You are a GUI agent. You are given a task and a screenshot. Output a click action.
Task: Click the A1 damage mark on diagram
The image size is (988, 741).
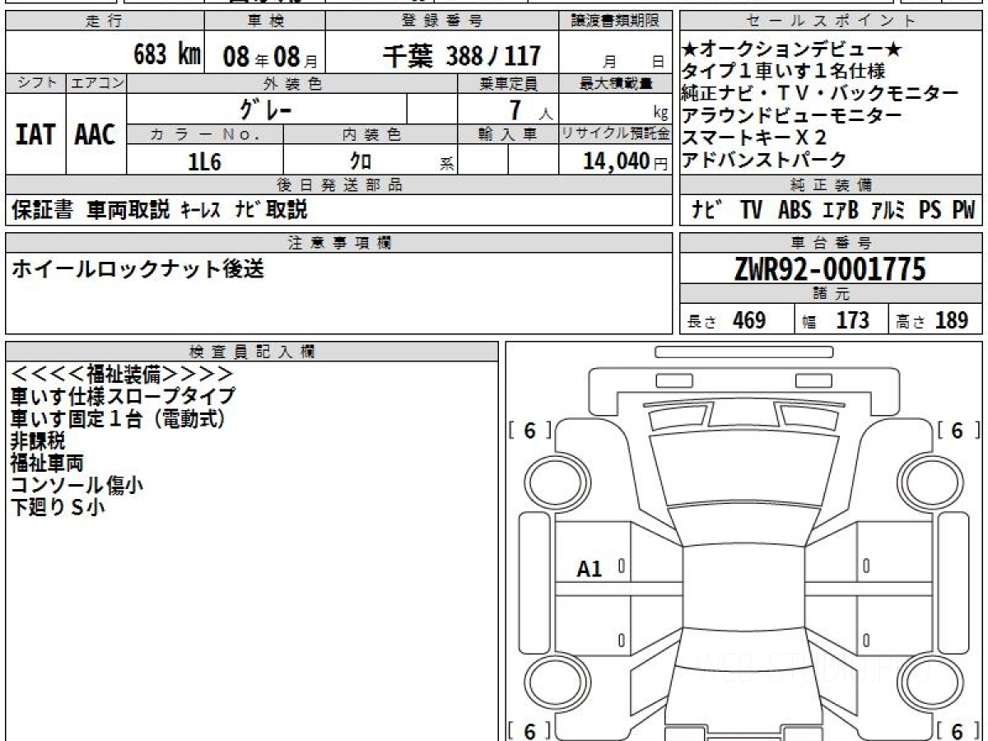[x=590, y=568]
